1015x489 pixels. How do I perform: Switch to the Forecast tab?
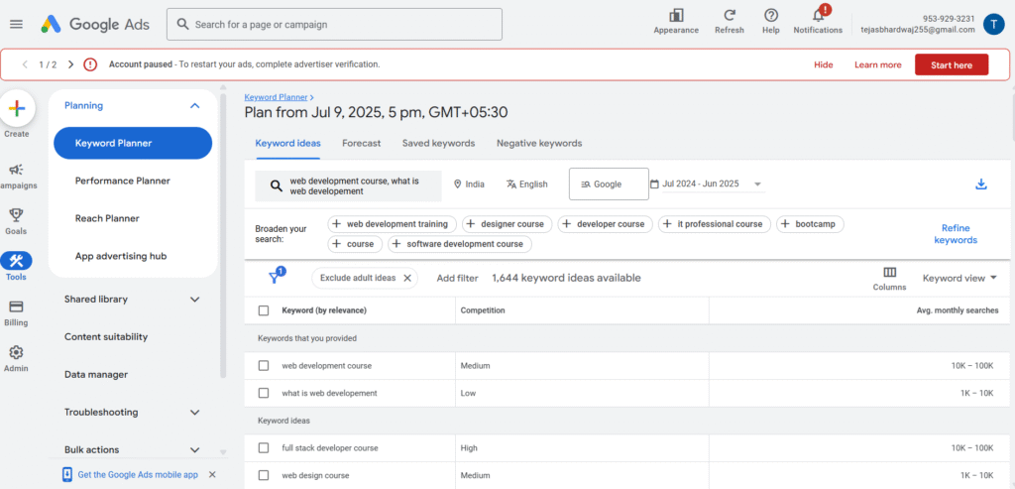[361, 143]
